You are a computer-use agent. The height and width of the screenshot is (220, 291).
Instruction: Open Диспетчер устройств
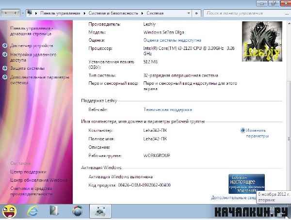(32, 46)
